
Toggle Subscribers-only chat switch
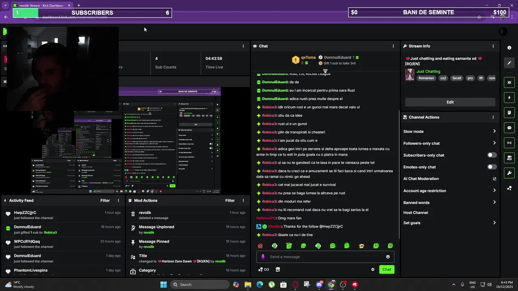(492, 155)
